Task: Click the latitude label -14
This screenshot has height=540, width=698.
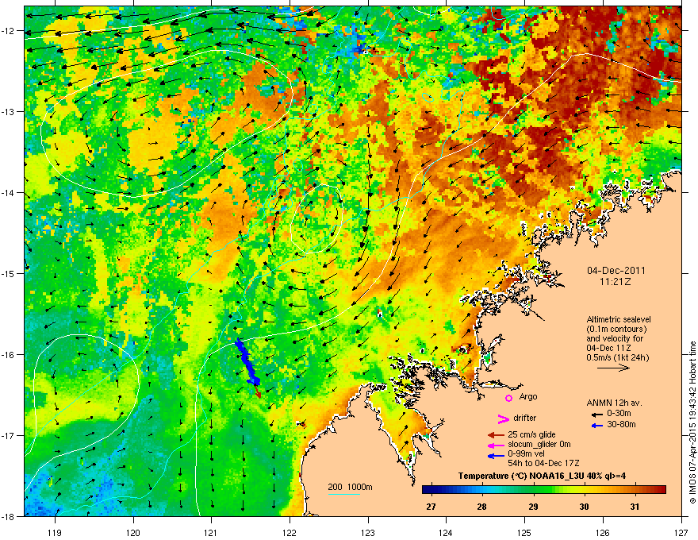Action: point(8,192)
